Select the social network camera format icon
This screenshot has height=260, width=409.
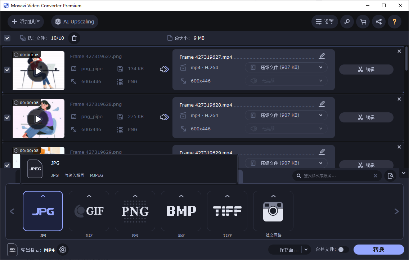tap(273, 211)
